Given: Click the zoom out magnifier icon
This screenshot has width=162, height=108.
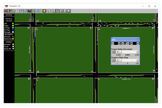Looking at the screenshot, I should coord(65,11).
